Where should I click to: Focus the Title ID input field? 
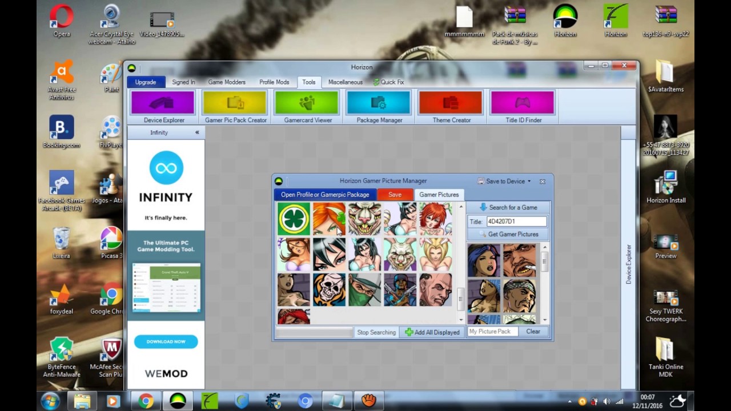pos(516,221)
